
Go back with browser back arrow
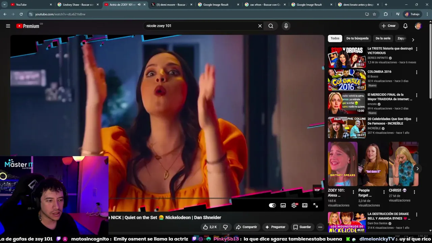5,14
